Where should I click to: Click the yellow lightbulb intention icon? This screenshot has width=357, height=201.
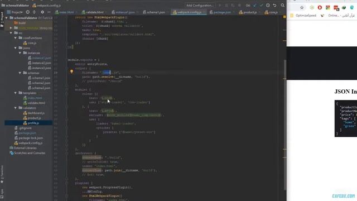point(72,71)
